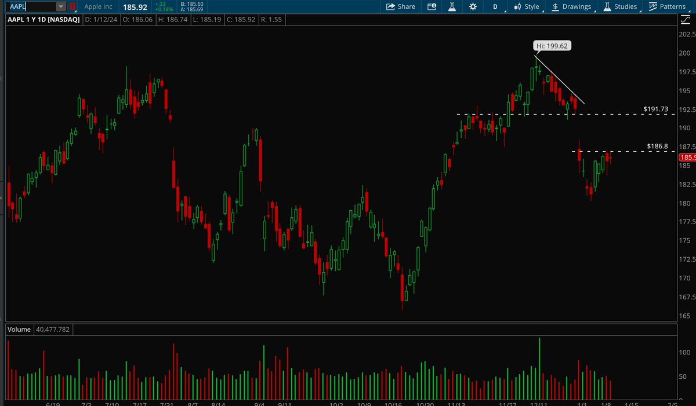The width and height of the screenshot is (696, 406).
Task: Open the Style dropdown menu
Action: coord(527,7)
